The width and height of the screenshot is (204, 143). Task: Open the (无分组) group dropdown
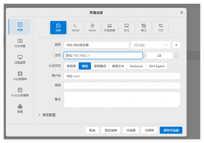[150, 45]
